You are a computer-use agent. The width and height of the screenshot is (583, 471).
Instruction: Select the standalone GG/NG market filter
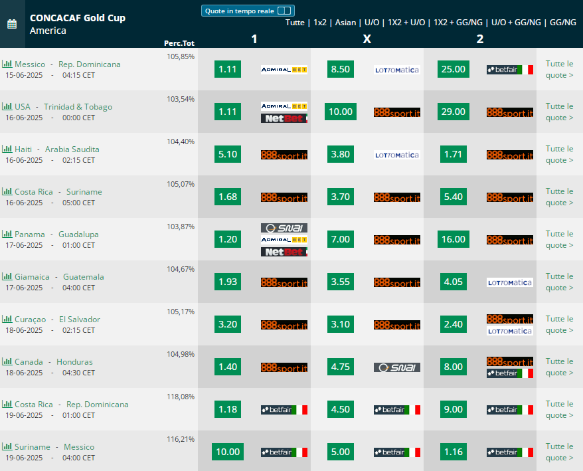[563, 23]
